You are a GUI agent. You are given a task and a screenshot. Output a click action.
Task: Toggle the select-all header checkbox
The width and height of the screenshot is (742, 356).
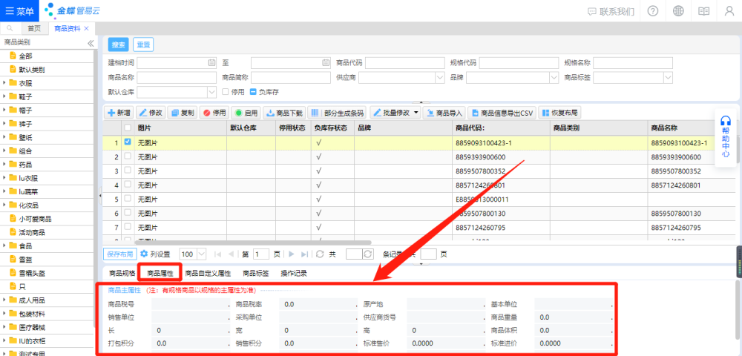click(x=128, y=128)
